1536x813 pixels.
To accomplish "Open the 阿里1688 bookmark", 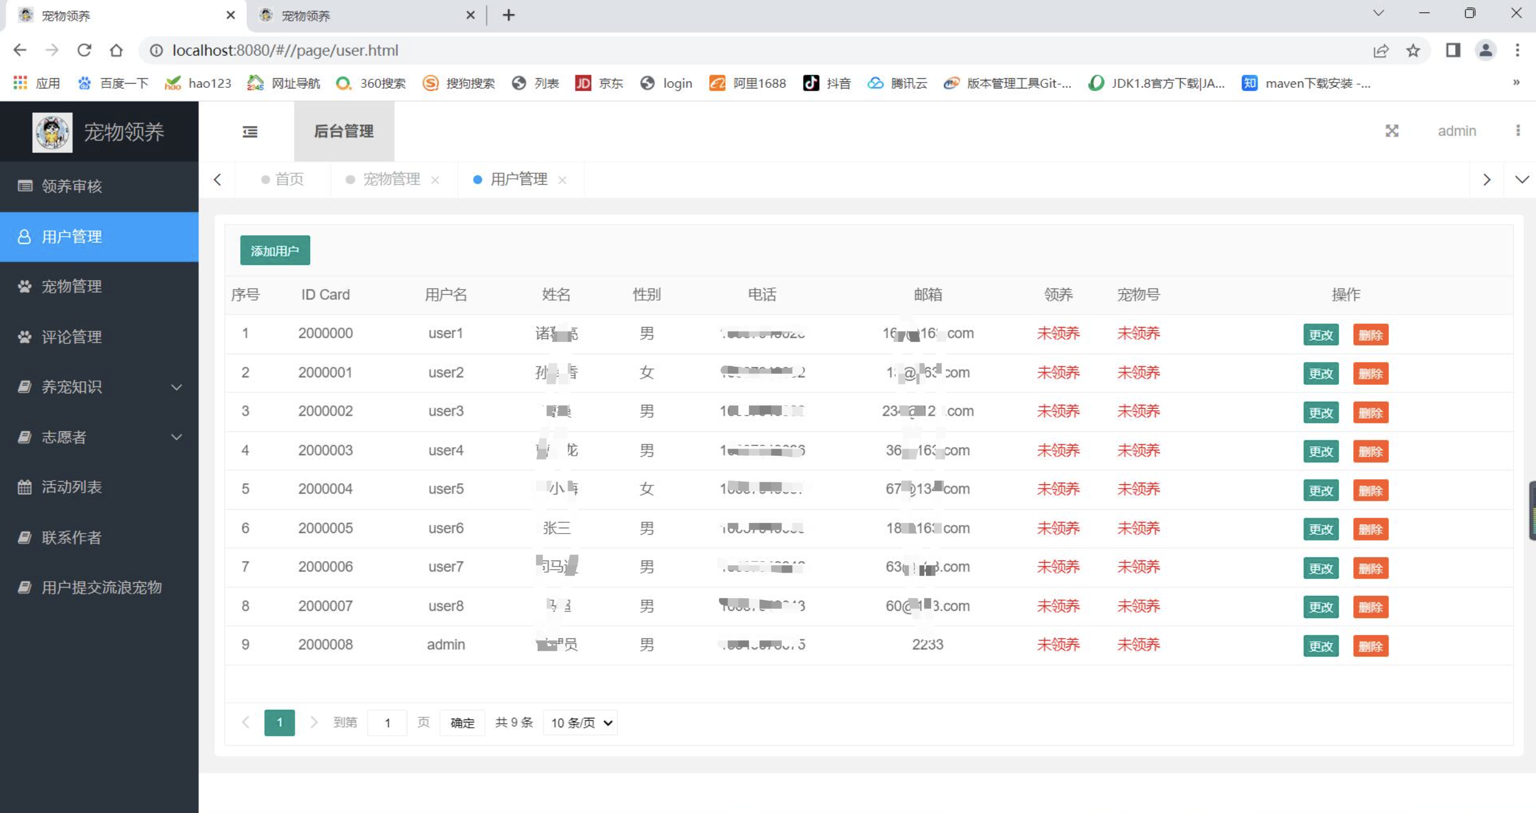I will [x=748, y=83].
